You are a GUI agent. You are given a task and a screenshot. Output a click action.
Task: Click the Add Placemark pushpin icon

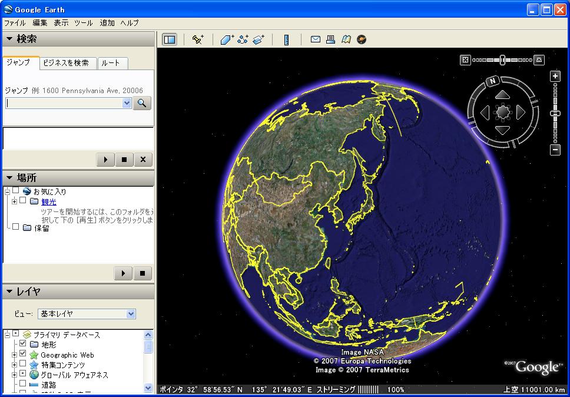pyautogui.click(x=198, y=39)
